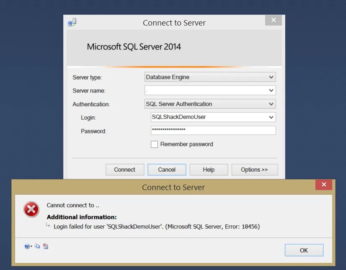This screenshot has height=270, width=346.
Task: Open the Authentication dropdown
Action: 210,104
